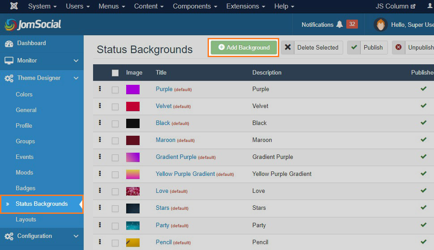434x250 pixels.
Task: Open the JS Column site link
Action: click(x=396, y=6)
